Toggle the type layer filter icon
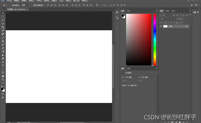The image size is (201, 123). (180, 15)
